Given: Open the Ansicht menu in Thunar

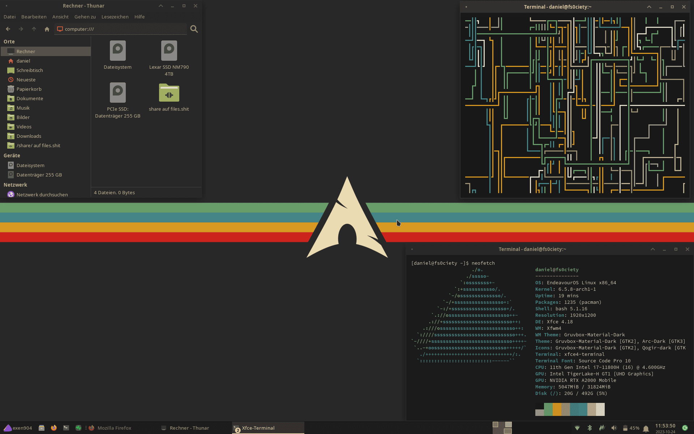Looking at the screenshot, I should (x=60, y=17).
